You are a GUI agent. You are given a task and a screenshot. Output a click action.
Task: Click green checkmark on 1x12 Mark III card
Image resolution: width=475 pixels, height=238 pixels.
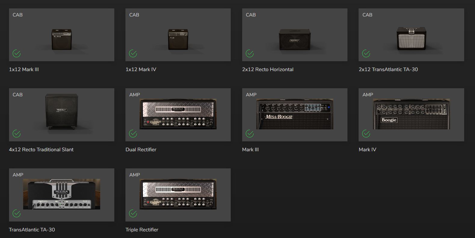pyautogui.click(x=17, y=53)
